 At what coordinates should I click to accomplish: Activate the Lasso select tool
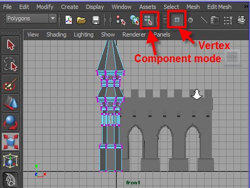(10, 64)
